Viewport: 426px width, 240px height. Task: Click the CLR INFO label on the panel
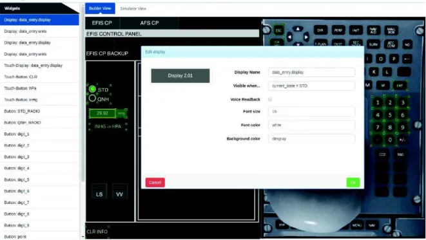pyautogui.click(x=97, y=232)
